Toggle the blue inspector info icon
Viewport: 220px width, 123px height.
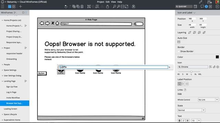click(206, 6)
